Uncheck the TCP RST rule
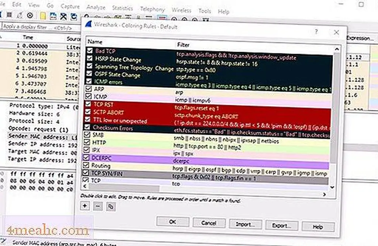This screenshot has width=378, height=246. pyautogui.click(x=88, y=104)
